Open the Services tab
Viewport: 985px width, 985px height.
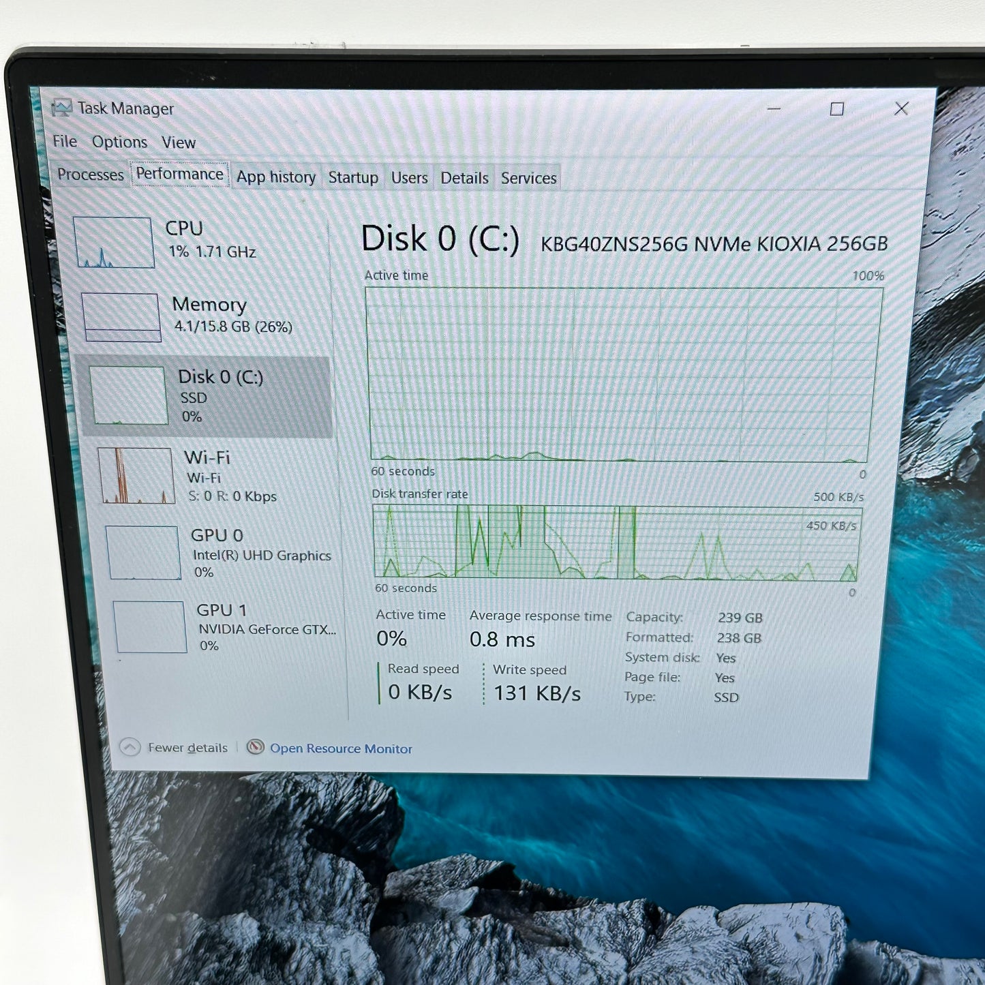[529, 178]
